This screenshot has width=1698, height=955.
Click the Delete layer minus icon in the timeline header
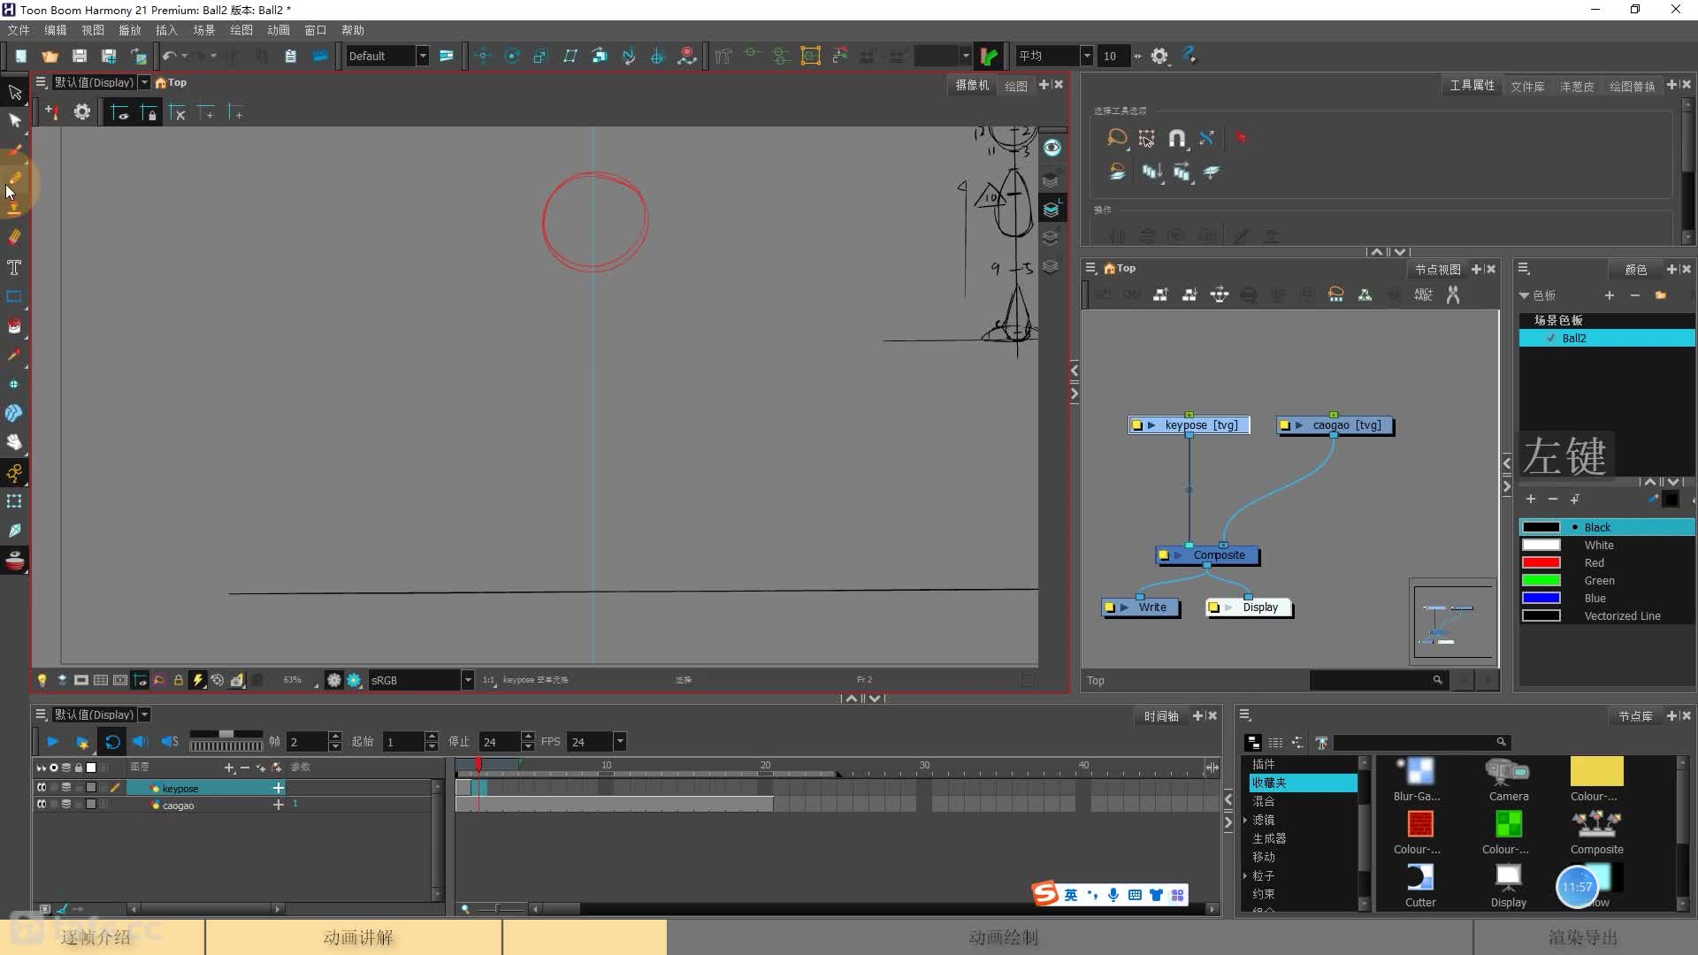(x=245, y=768)
